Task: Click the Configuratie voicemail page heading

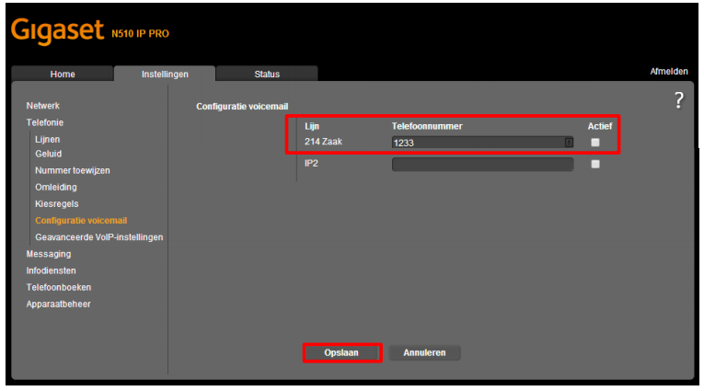Action: coord(242,107)
